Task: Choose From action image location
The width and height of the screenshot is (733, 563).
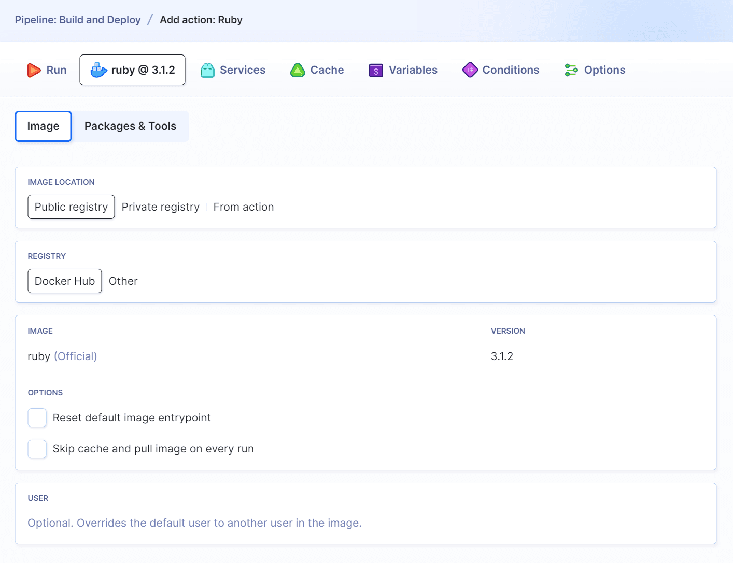Action: point(243,207)
